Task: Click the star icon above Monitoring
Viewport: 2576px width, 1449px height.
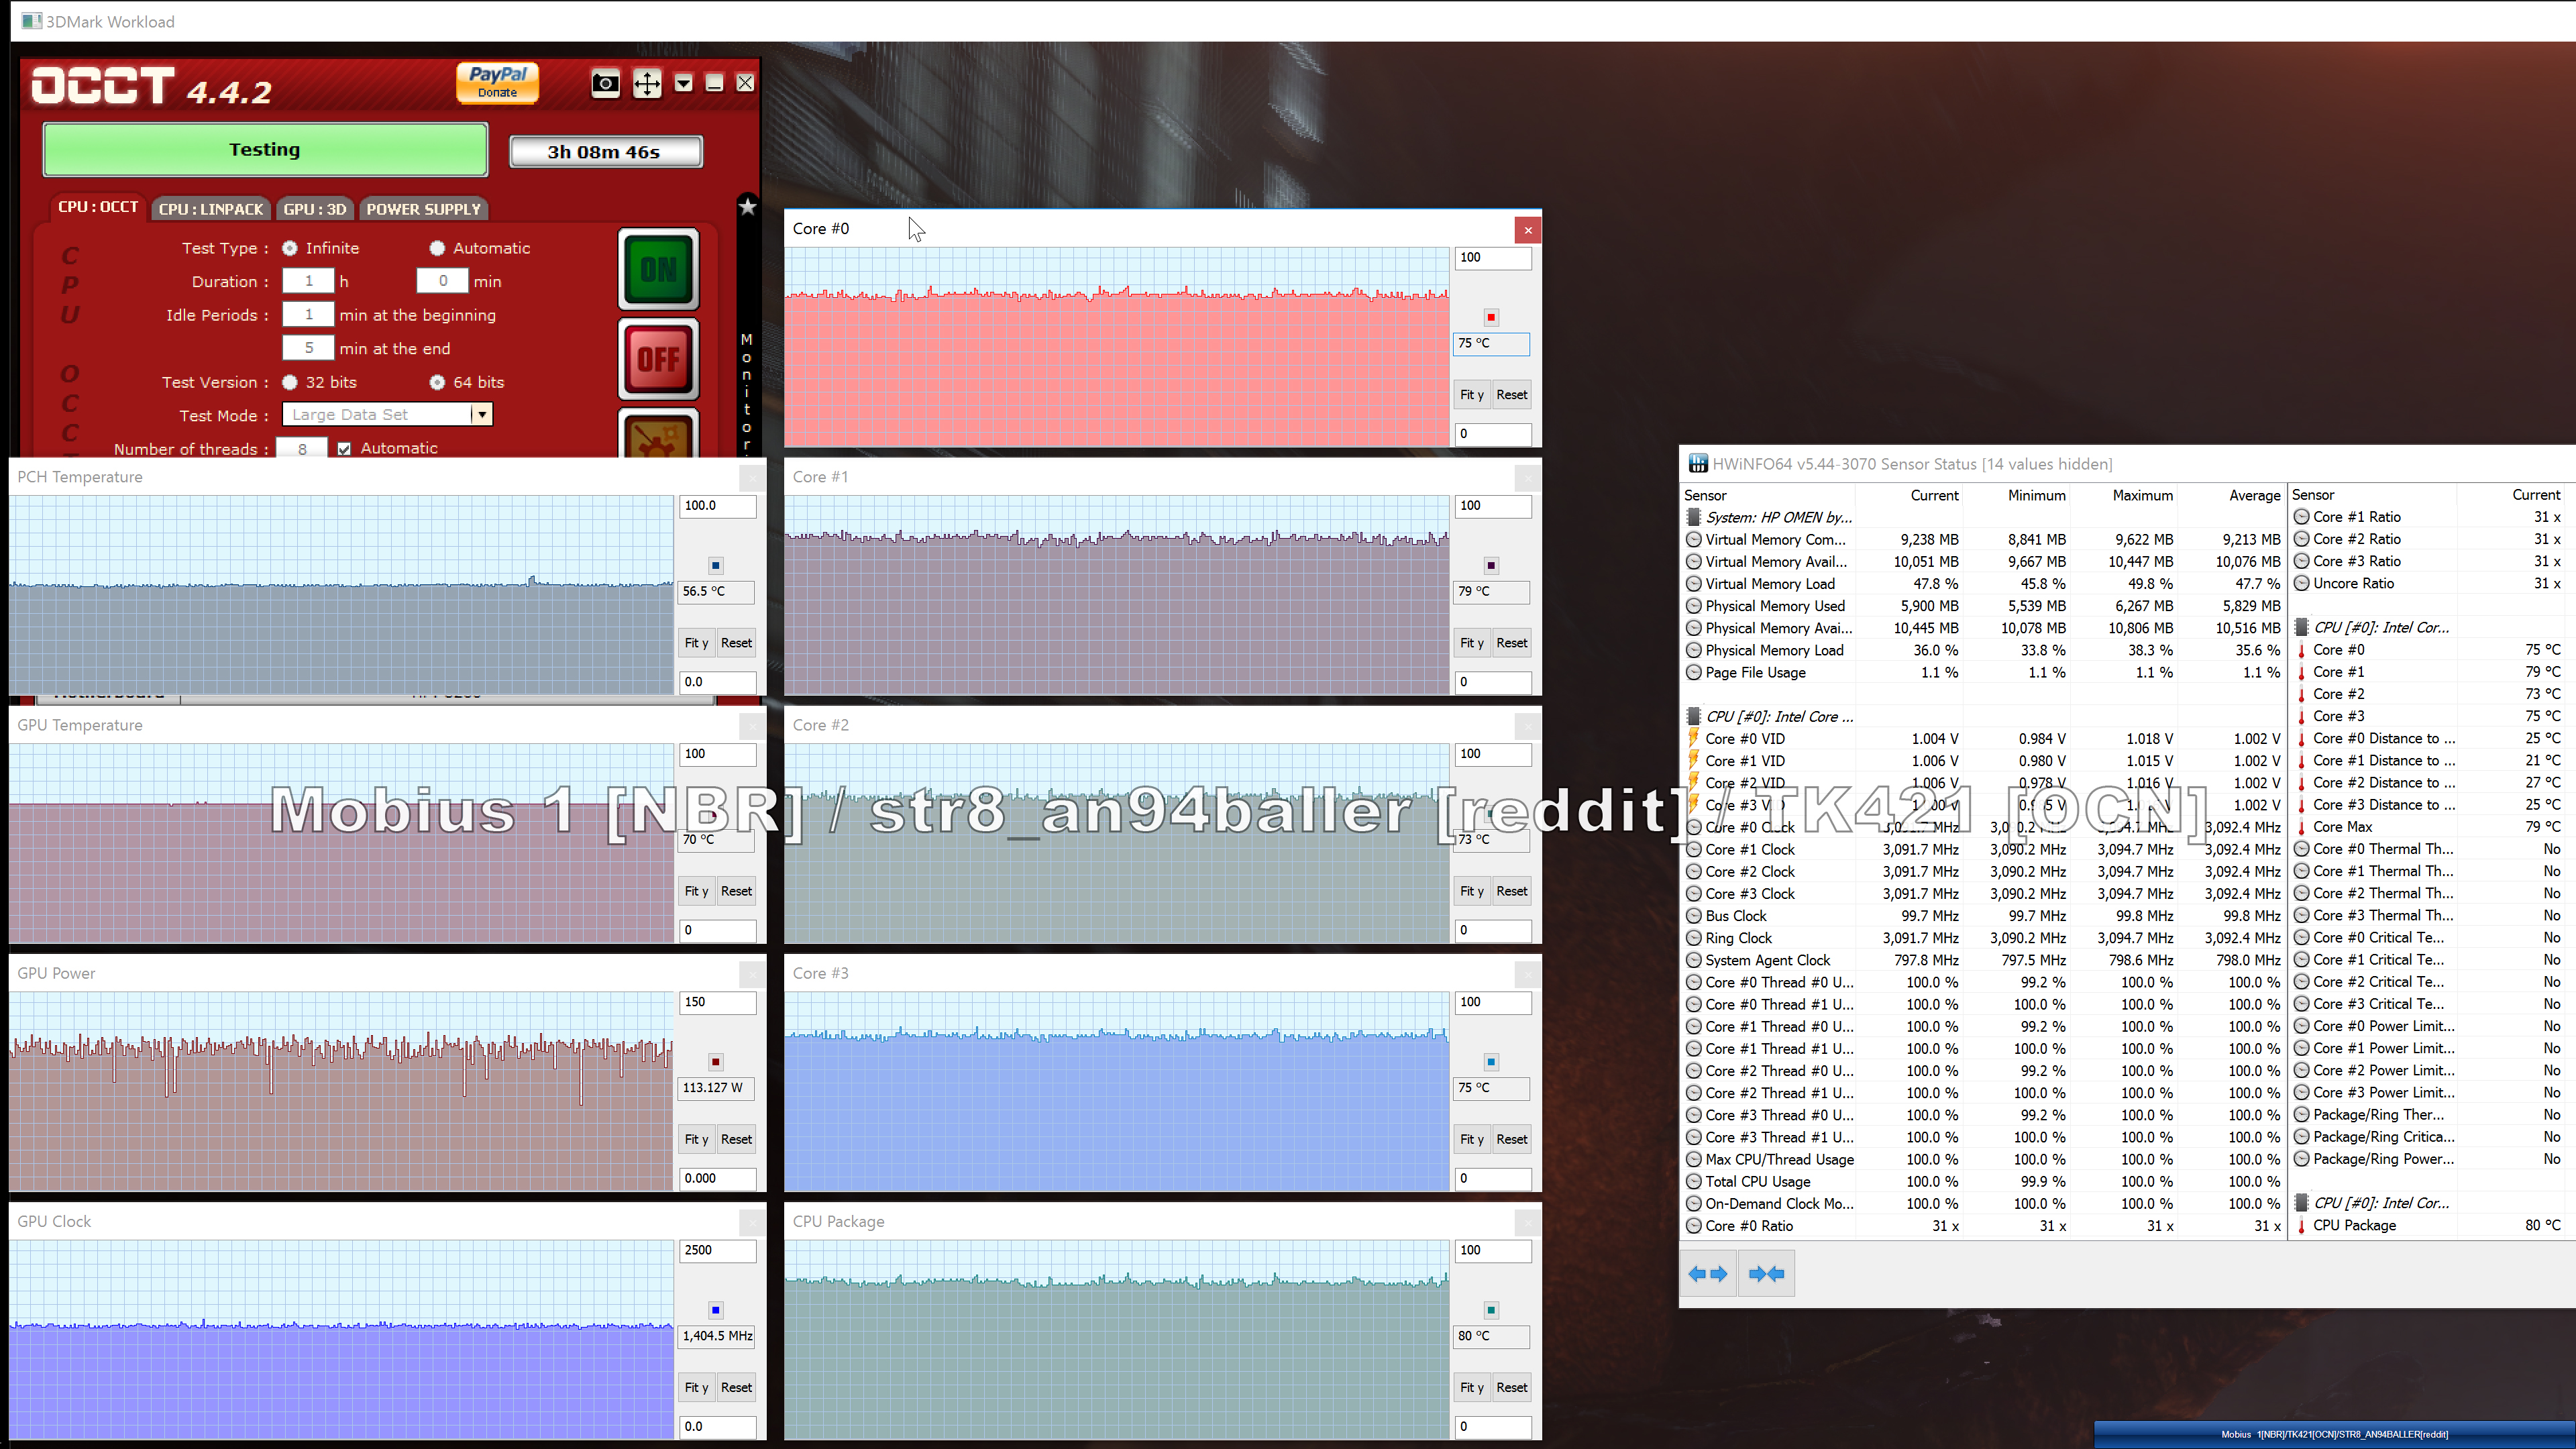Action: (x=747, y=206)
